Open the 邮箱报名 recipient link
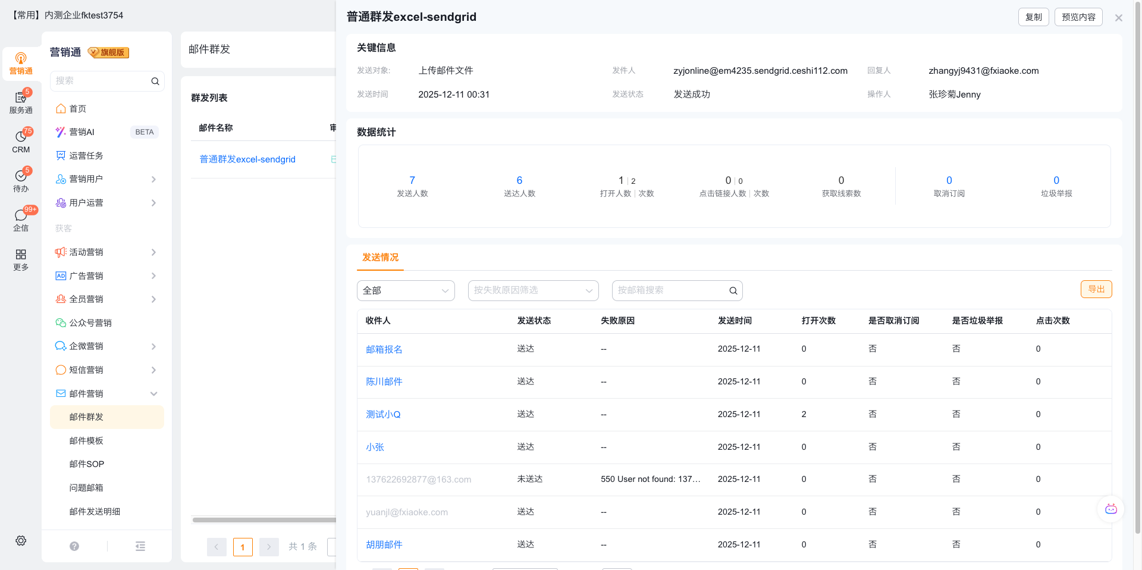 pos(384,349)
